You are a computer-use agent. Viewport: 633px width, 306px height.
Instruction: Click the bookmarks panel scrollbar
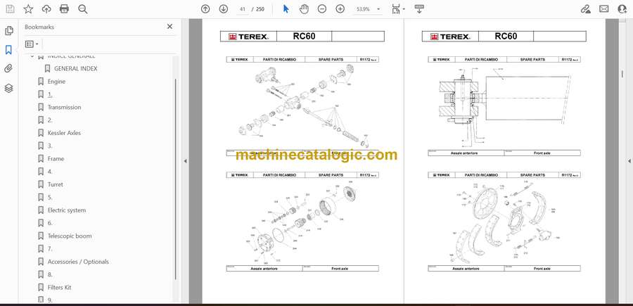point(175,179)
